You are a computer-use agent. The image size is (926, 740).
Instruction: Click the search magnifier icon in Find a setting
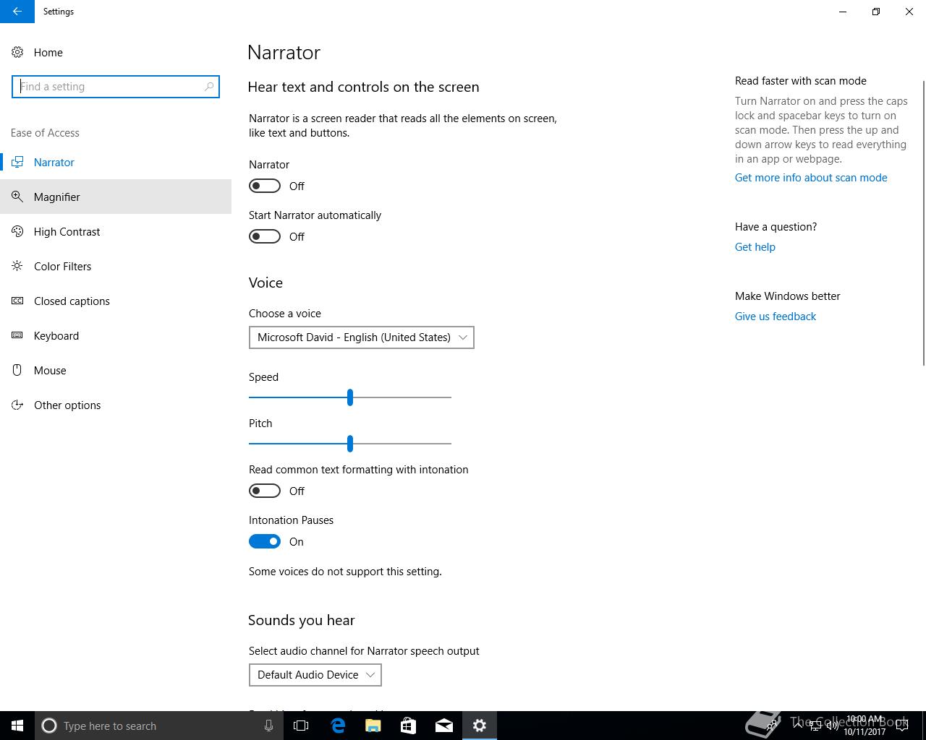pos(209,87)
